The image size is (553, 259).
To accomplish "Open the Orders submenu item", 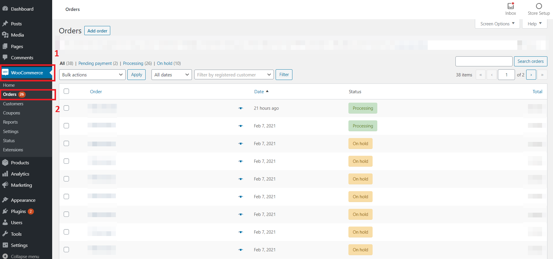I will pyautogui.click(x=10, y=94).
